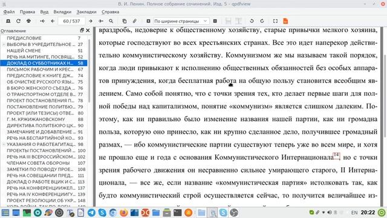The height and width of the screenshot is (218, 387).
Task: Open the Справка menu
Action: click(110, 12)
